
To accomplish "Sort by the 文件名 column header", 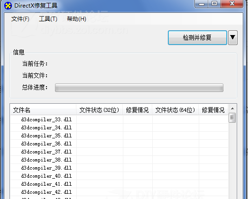I will (x=43, y=110).
